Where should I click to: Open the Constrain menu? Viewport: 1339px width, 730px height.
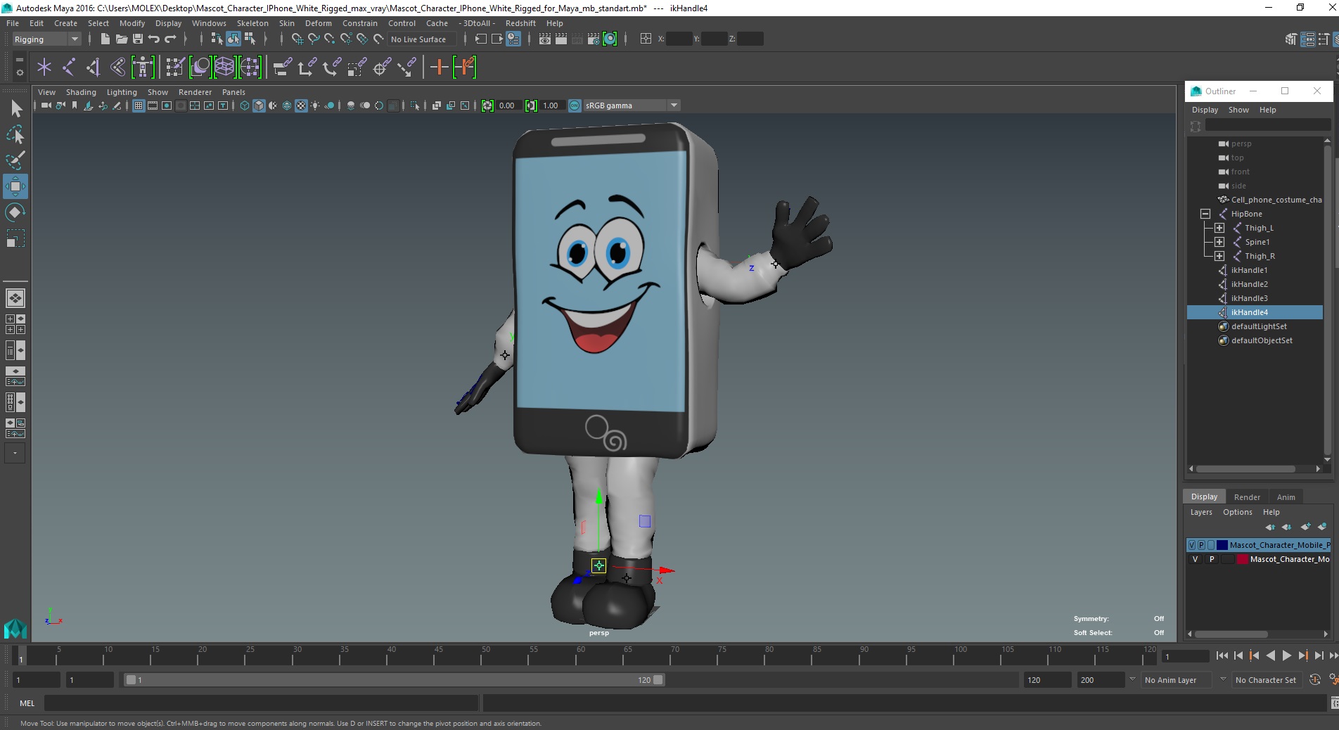pos(360,23)
